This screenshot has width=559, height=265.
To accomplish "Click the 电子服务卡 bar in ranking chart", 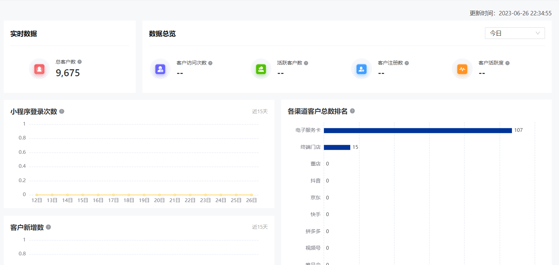I will 418,131.
